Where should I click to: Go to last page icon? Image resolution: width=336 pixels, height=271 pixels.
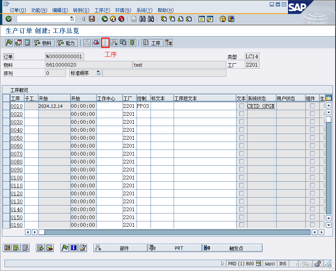(189, 19)
